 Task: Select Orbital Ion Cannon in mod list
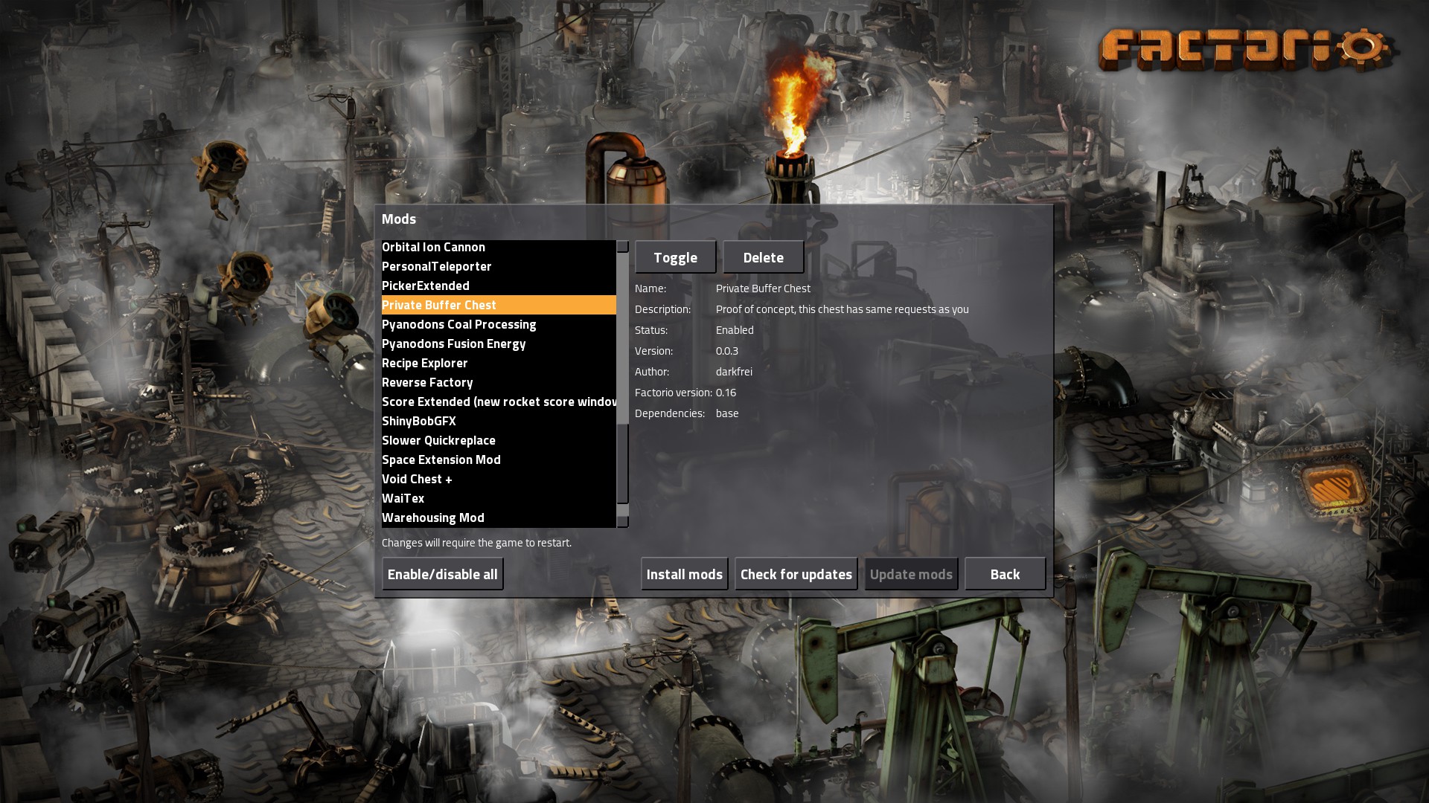pos(499,247)
